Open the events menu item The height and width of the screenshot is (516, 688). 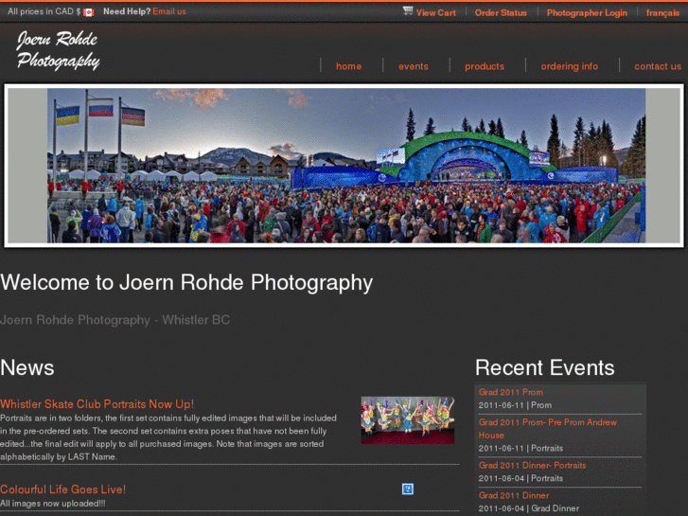coord(414,66)
